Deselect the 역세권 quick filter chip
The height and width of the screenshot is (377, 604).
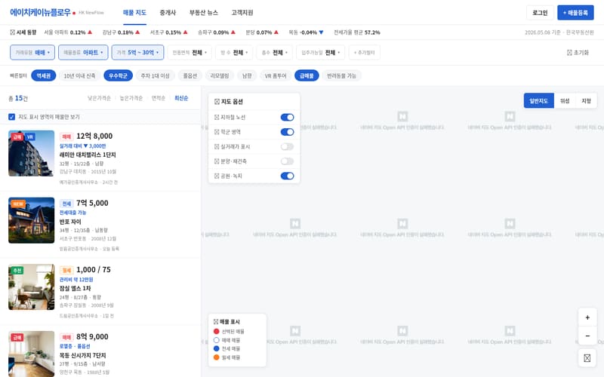[x=44, y=76]
